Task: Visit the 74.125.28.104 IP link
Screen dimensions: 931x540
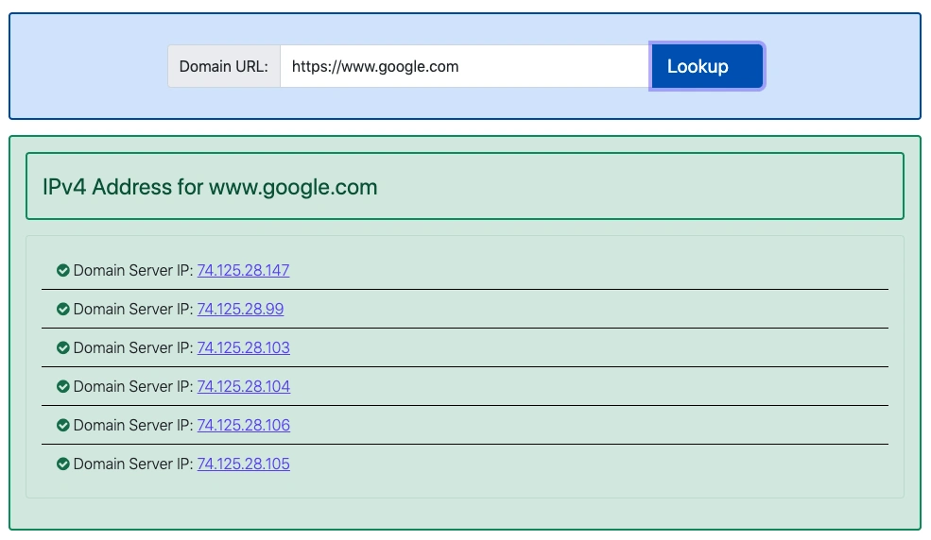Action: click(243, 387)
